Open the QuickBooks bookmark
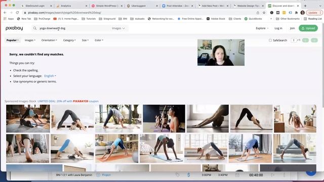Viewport: 324px width, 182px height. tap(253, 19)
